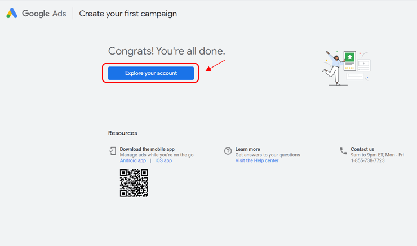The height and width of the screenshot is (246, 417).
Task: Click the 1-855-738-7723 phone number
Action: pyautogui.click(x=367, y=161)
